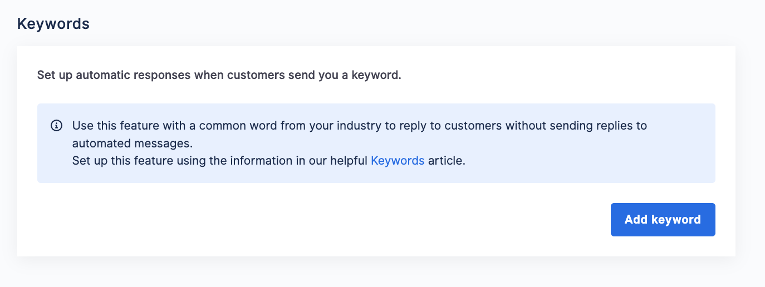Click the phrase 'common word' in info banner
The width and height of the screenshot is (765, 287).
point(238,126)
